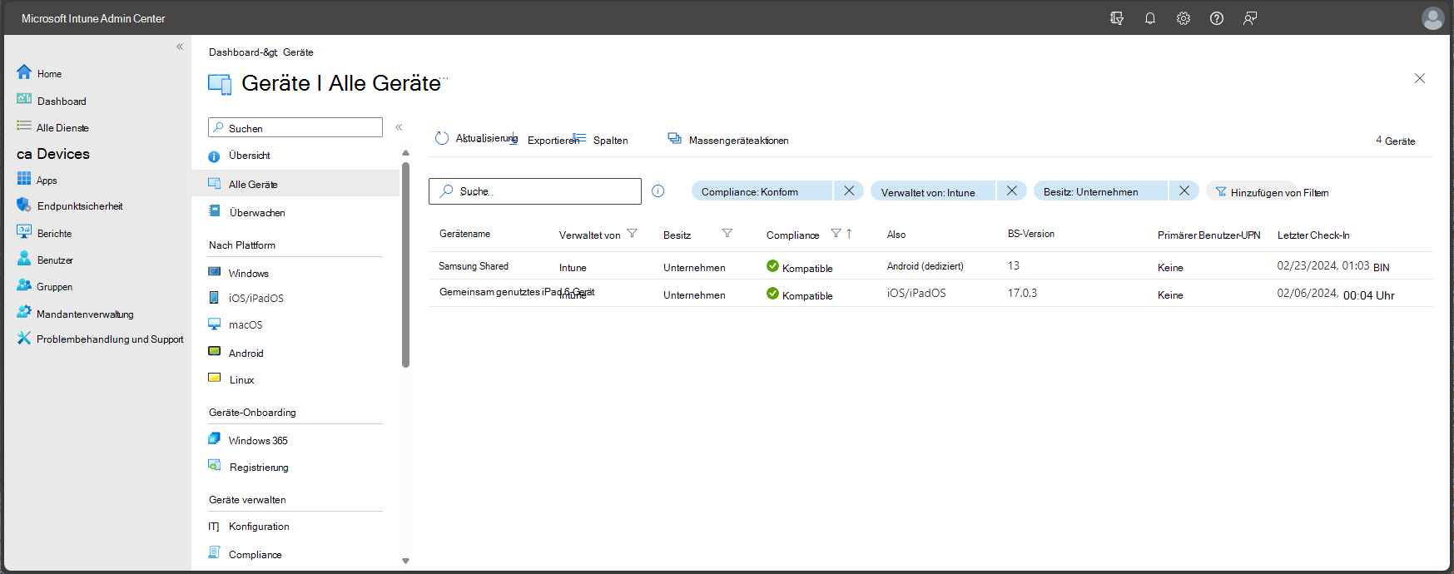Open the Samsung Shared device link

point(473,266)
